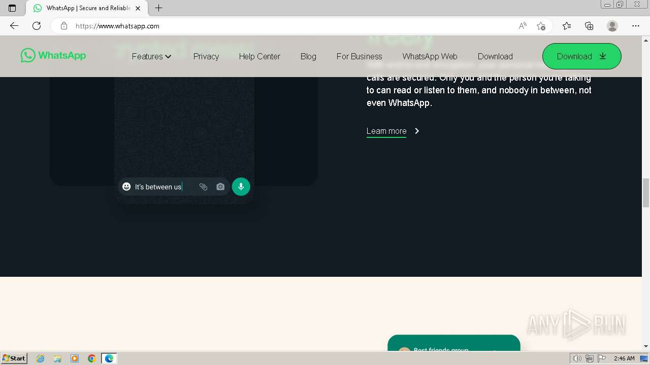650x365 pixels.
Task: Open browser Collections
Action: click(589, 26)
